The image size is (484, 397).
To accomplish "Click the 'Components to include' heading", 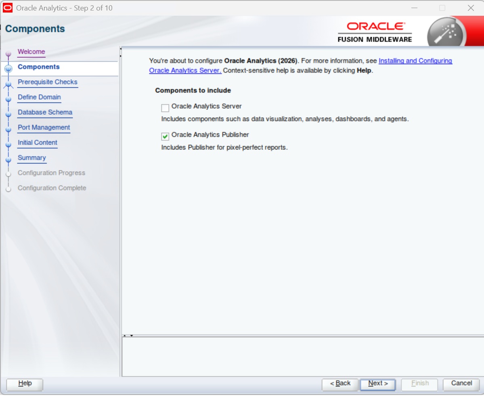I will pyautogui.click(x=193, y=91).
